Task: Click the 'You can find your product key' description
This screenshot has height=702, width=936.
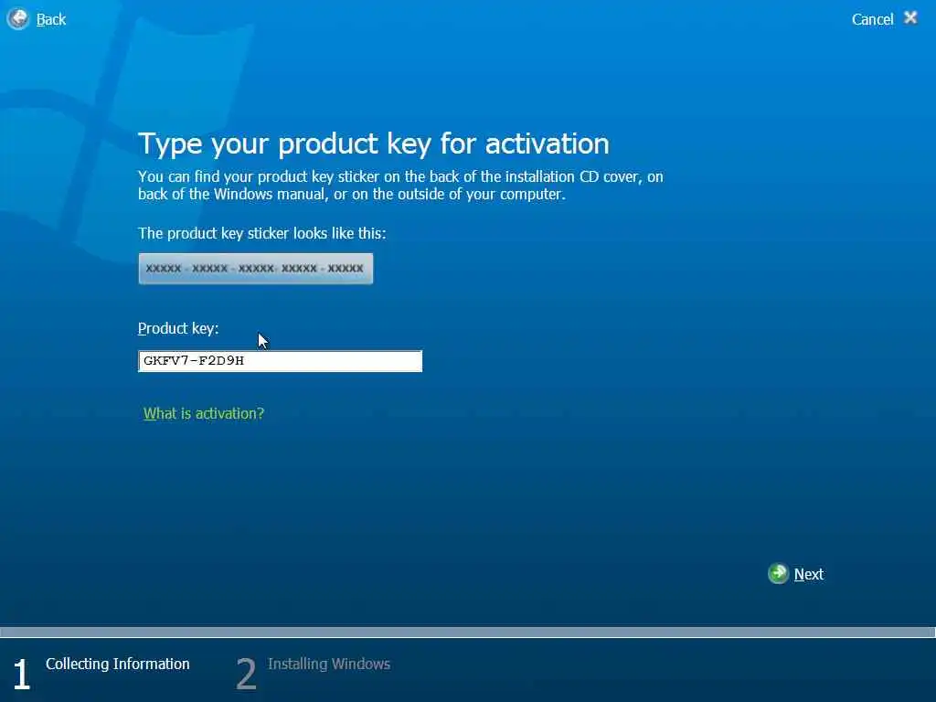Action: [x=400, y=186]
